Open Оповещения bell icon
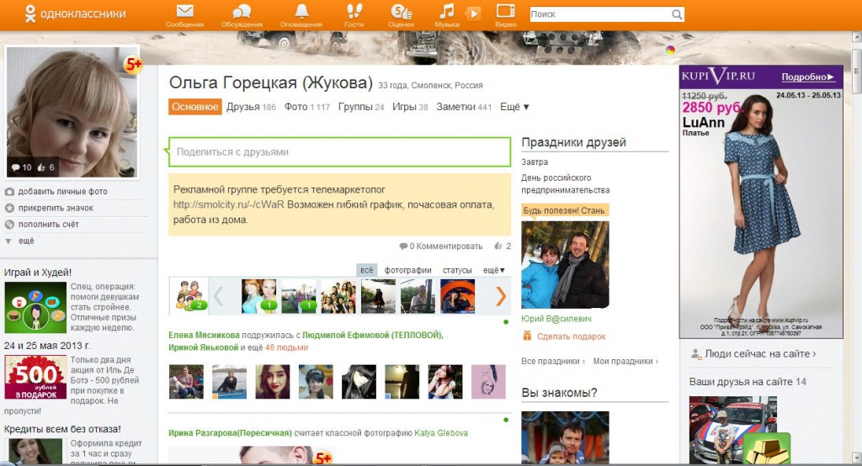Image resolution: width=862 pixels, height=466 pixels. point(301,11)
